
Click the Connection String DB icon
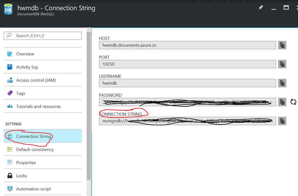(10, 136)
